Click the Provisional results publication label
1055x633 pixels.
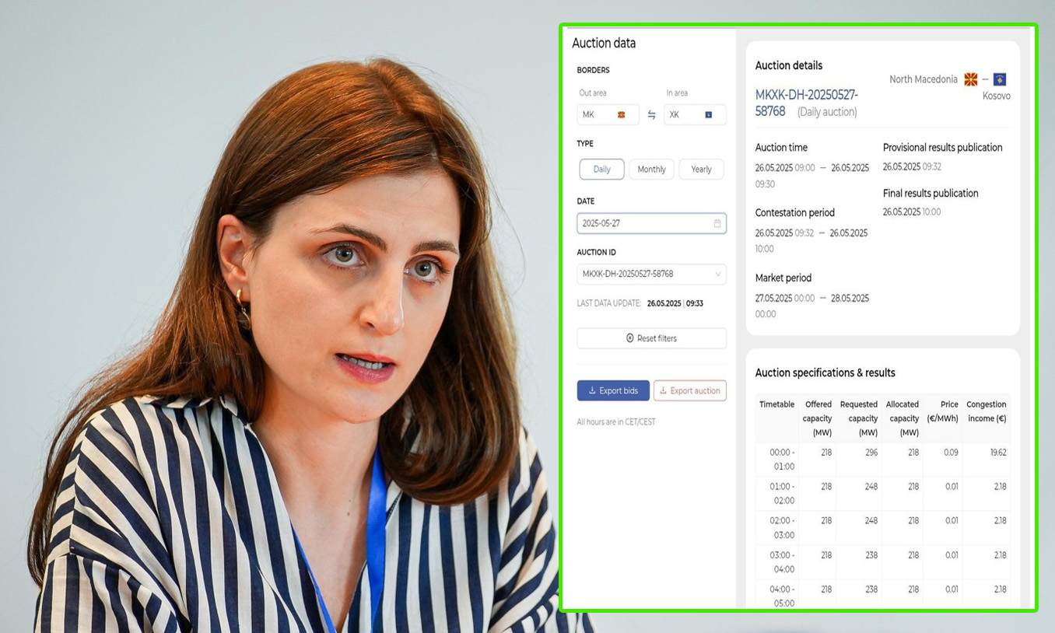point(942,148)
